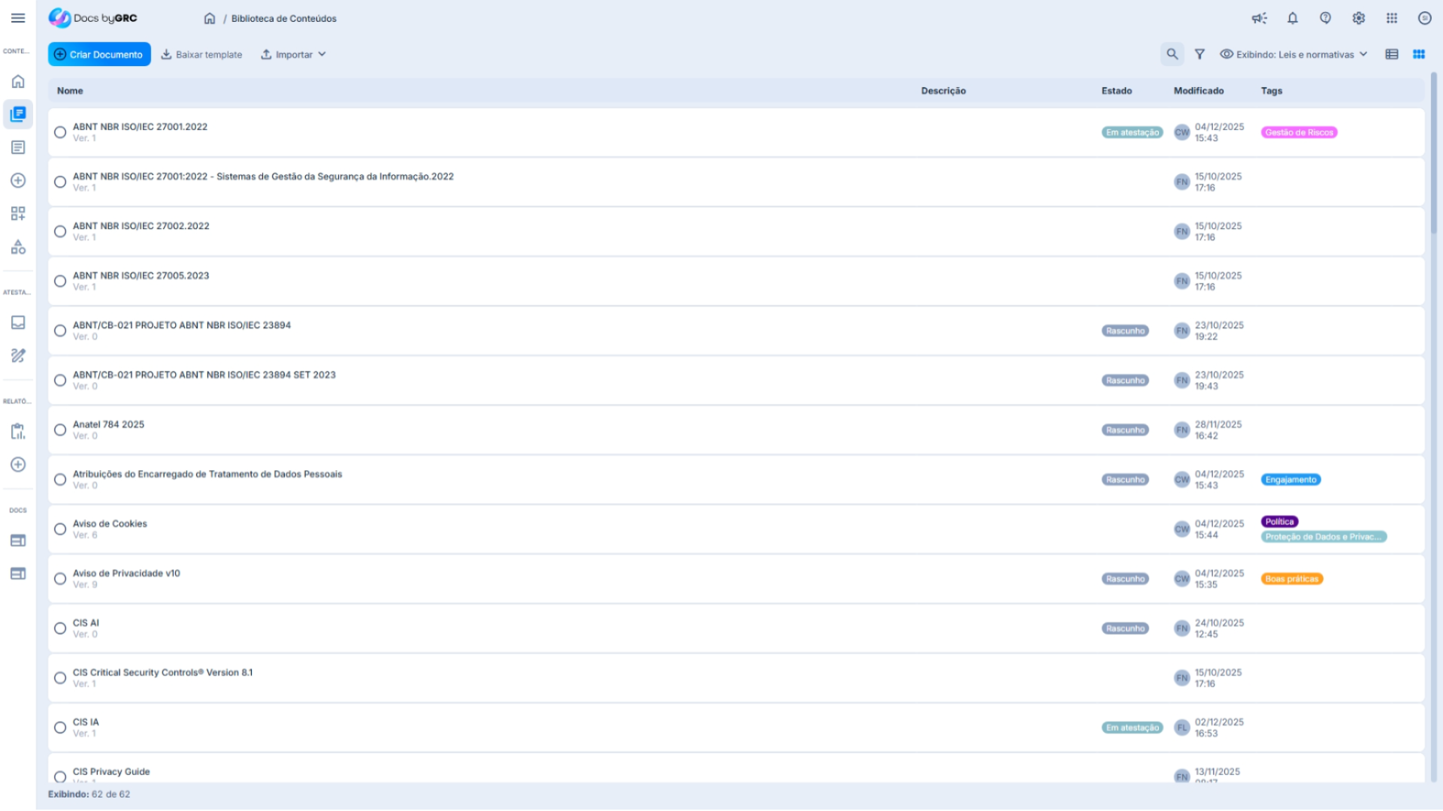Click the megaphone announcements icon
This screenshot has height=811, width=1443.
[x=1259, y=18]
